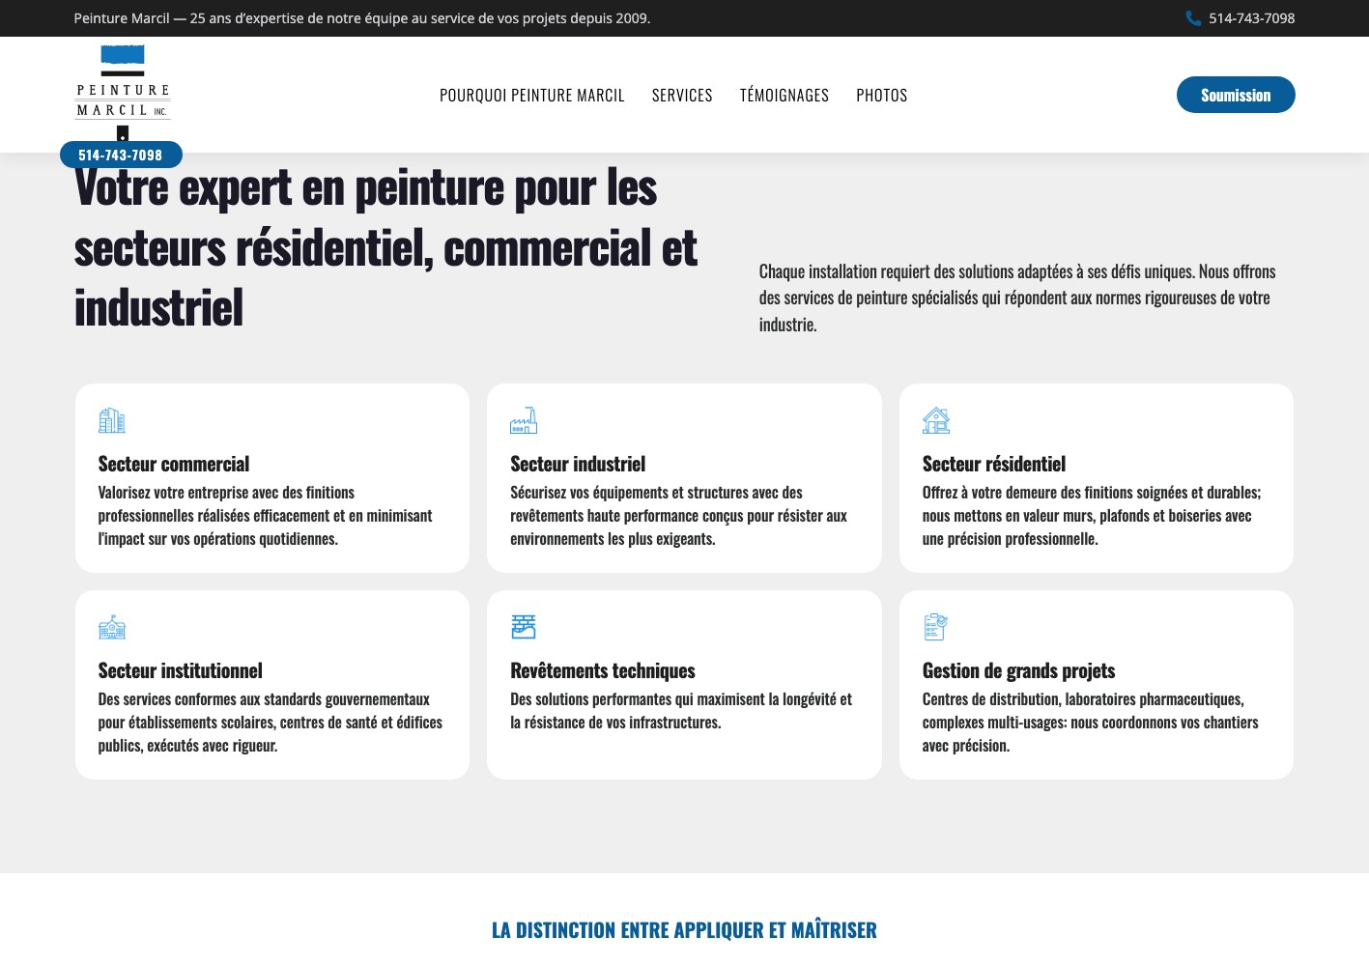Viewport: 1369px width, 966px height.
Task: Click the description starting Des solutions performantes
Action: [681, 711]
